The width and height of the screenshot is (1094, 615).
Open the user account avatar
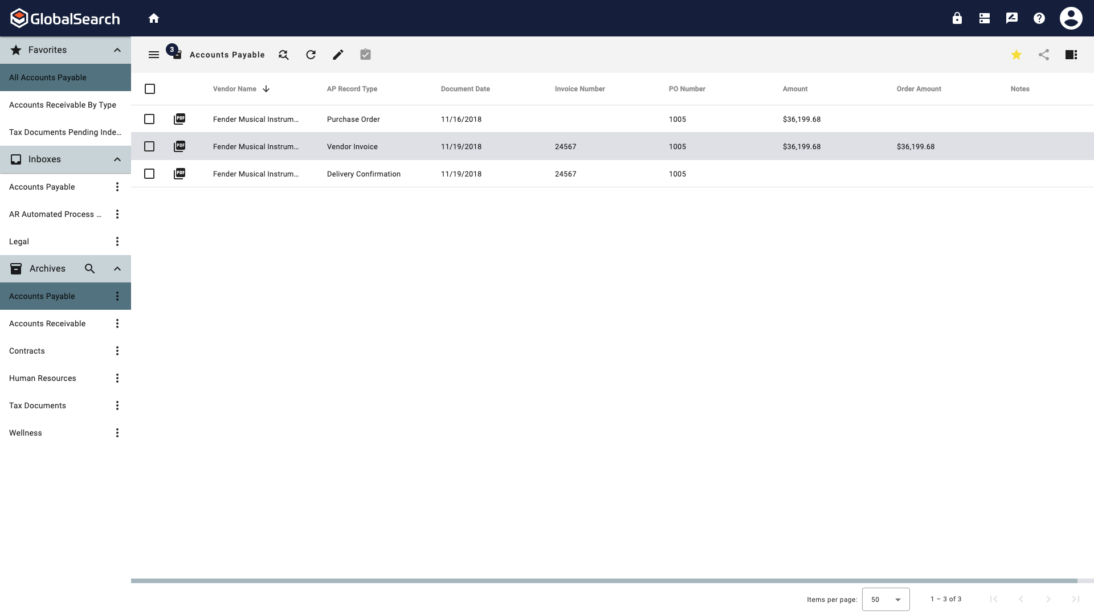coord(1071,18)
